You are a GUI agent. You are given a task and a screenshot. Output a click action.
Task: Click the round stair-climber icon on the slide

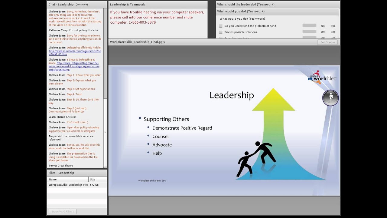pos(330,98)
